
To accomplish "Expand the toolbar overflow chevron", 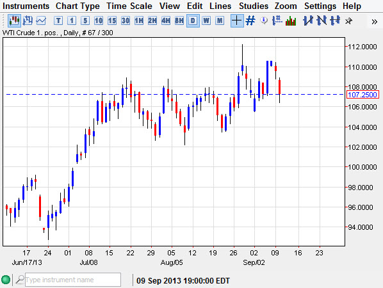I will point(374,22).
